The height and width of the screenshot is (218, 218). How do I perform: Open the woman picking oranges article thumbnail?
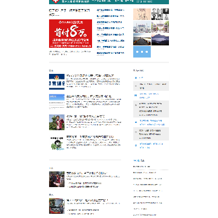coord(57,122)
